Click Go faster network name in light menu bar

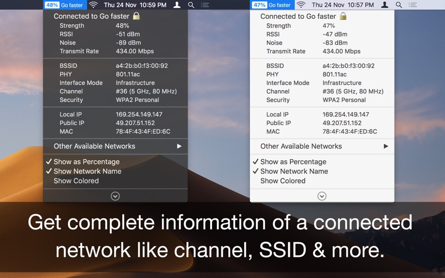[x=280, y=5]
